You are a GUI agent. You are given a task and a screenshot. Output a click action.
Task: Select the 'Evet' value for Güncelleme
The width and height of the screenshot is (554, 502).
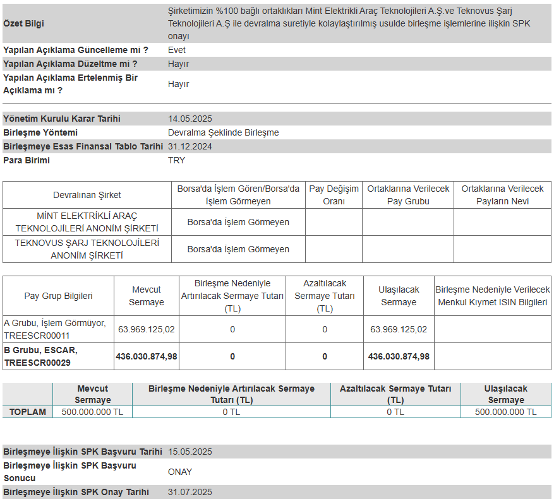(x=177, y=50)
